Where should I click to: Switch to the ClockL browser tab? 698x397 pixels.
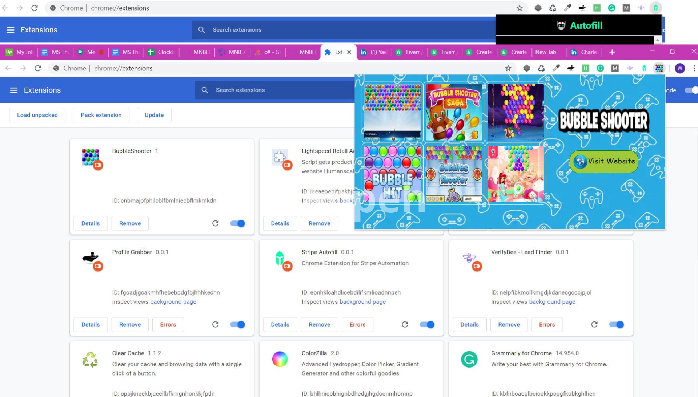point(162,52)
